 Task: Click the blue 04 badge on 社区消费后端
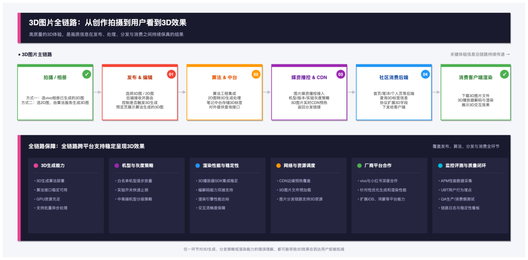(x=425, y=74)
